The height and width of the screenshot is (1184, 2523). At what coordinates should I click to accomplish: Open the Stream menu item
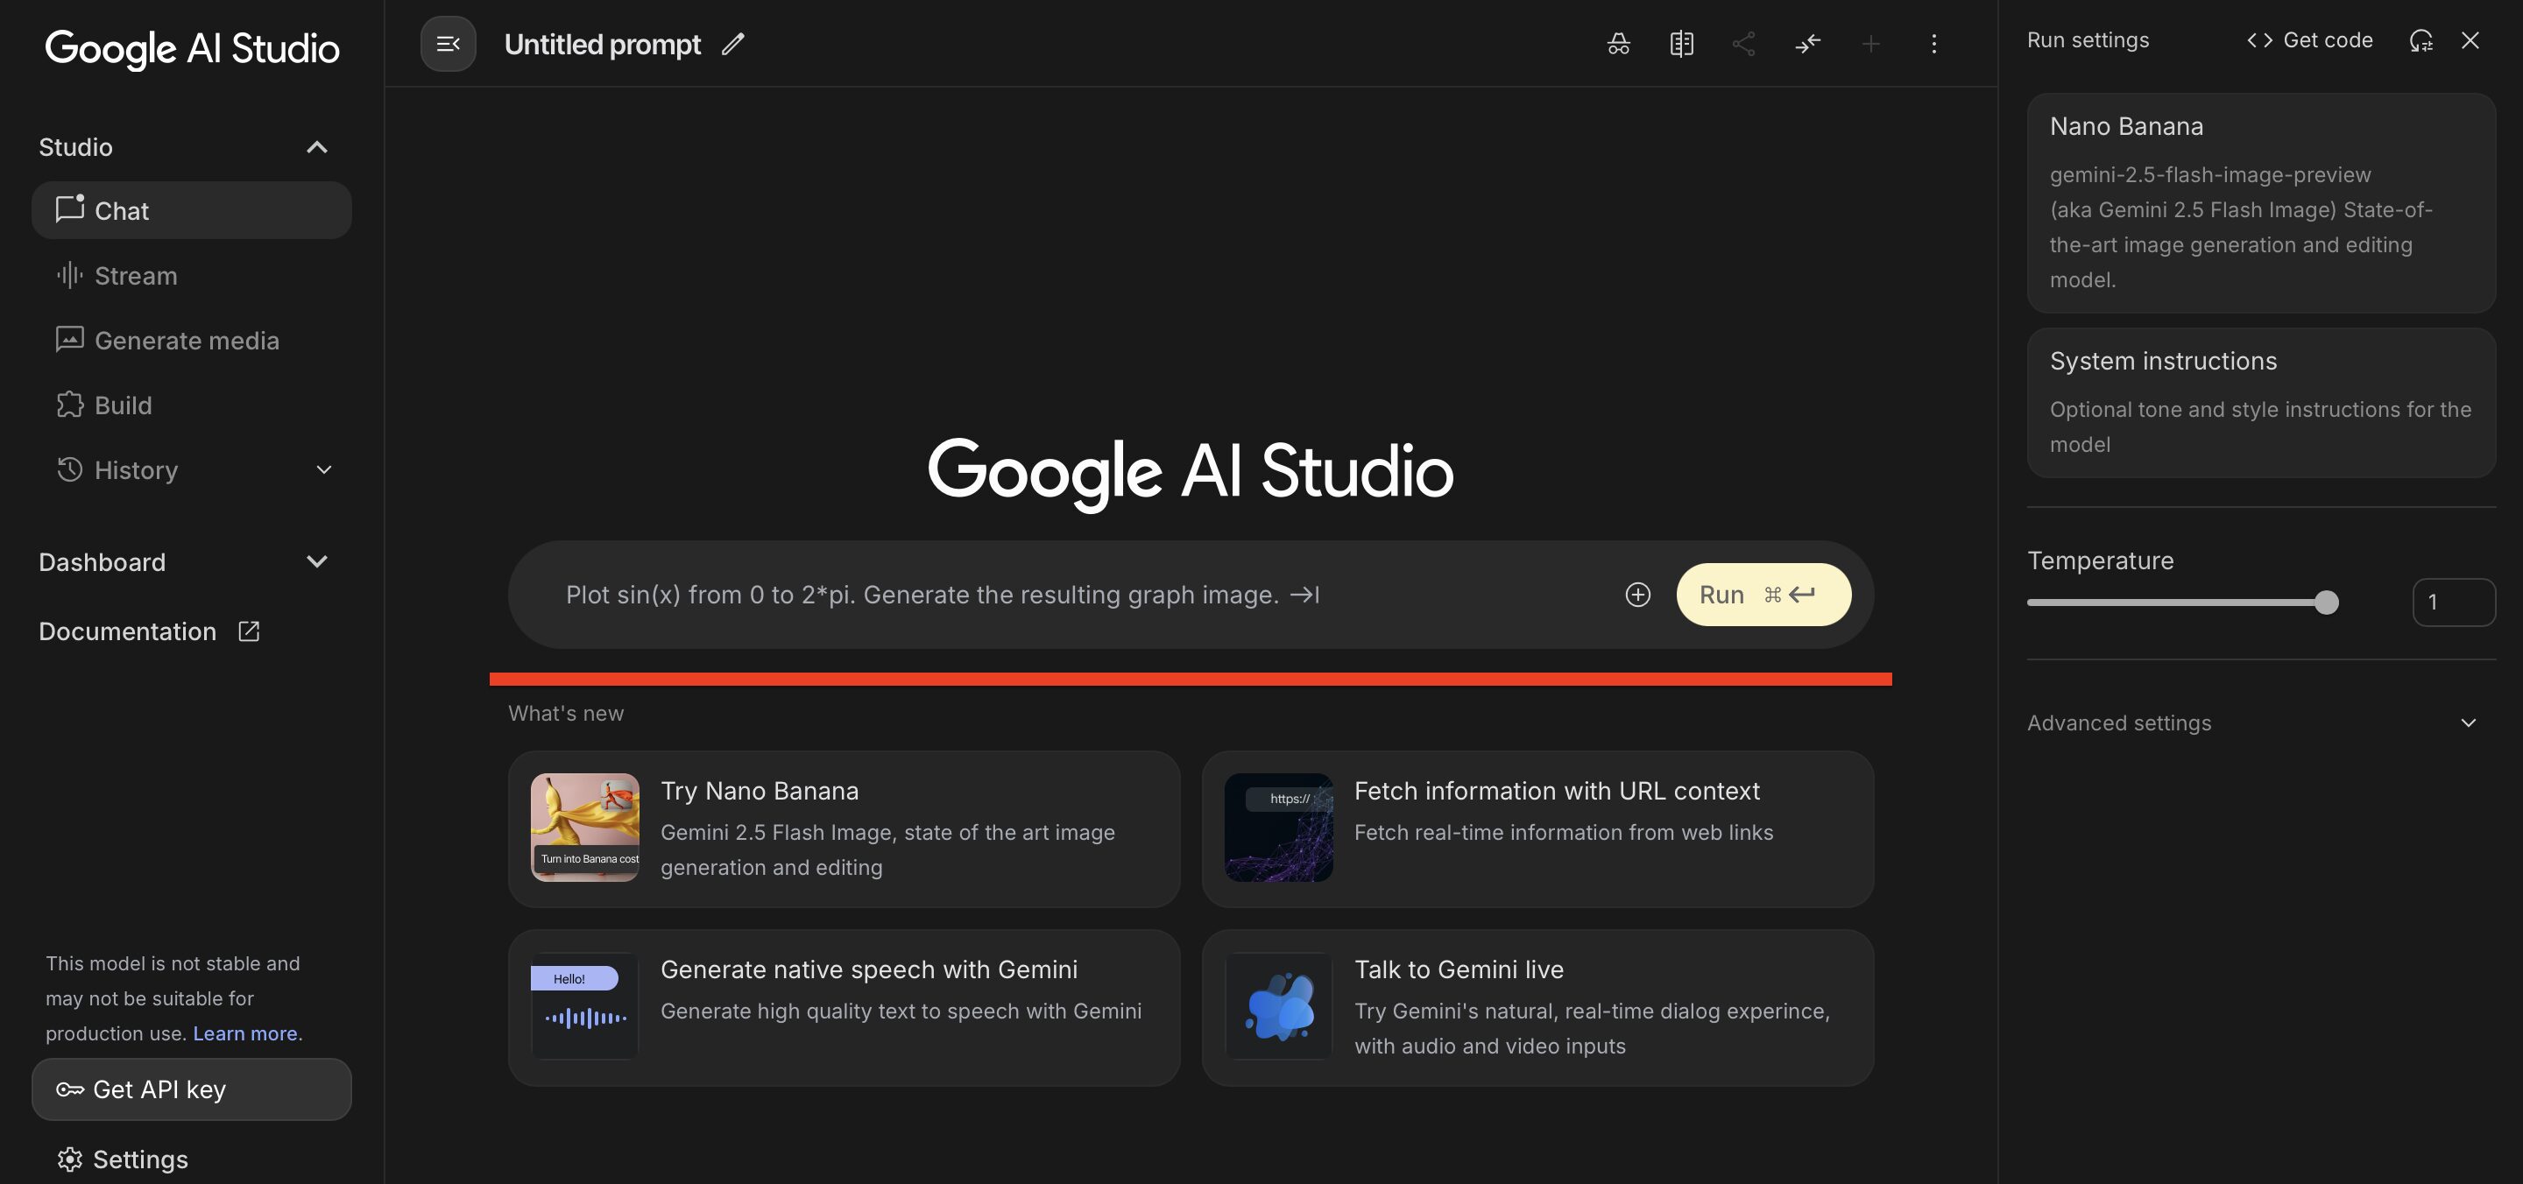click(x=135, y=276)
